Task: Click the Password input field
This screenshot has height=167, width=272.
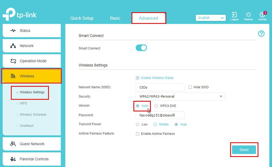Action: [160, 115]
